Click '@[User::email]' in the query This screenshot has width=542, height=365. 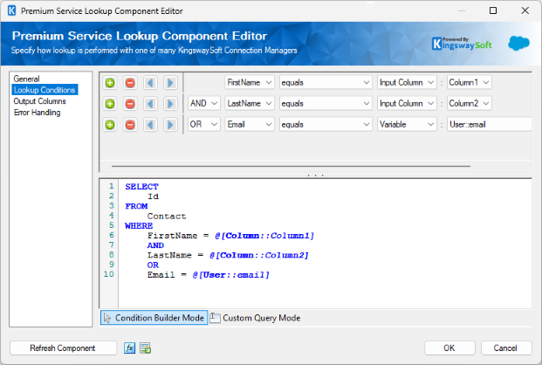tap(231, 275)
